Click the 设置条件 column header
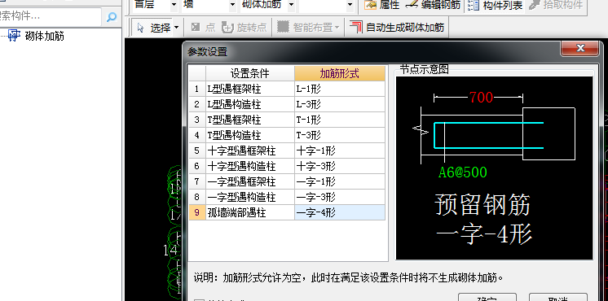The width and height of the screenshot is (608, 301). [x=250, y=73]
